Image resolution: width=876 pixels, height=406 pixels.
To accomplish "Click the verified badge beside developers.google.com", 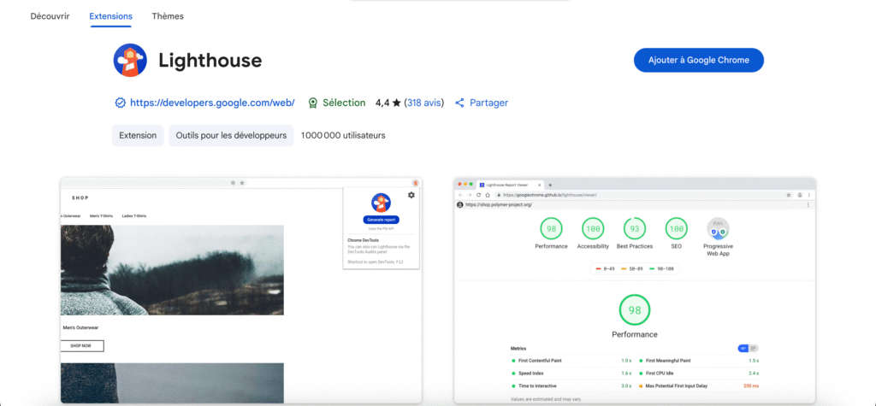I will click(120, 103).
